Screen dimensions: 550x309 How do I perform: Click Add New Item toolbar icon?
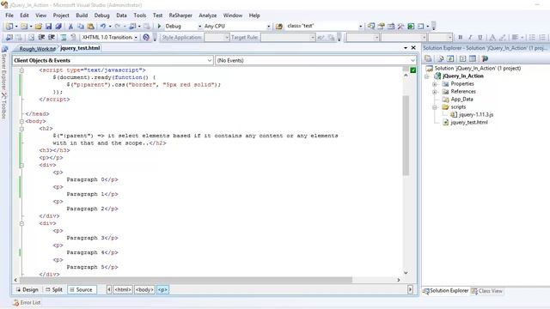(x=23, y=27)
